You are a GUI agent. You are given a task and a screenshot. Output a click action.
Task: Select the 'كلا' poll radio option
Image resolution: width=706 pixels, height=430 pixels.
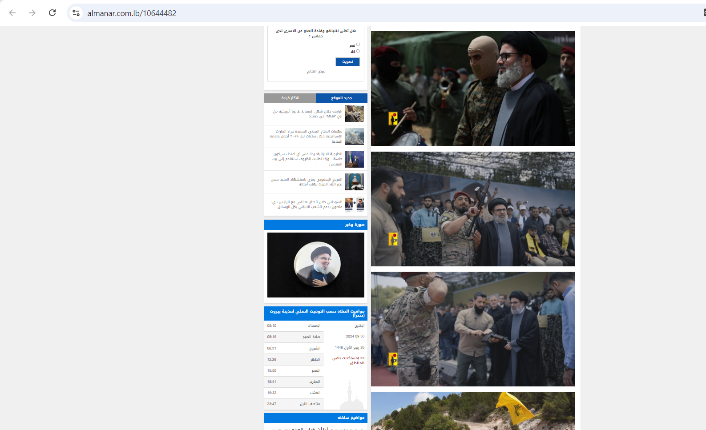pos(358,51)
